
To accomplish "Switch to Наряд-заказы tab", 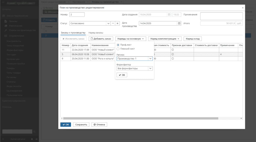I will click(96, 33).
